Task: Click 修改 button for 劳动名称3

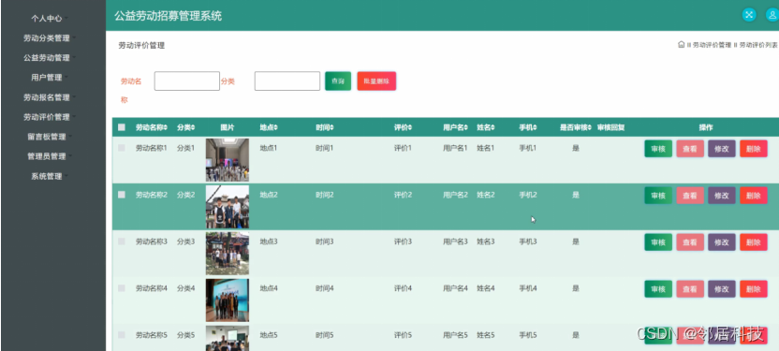Action: (722, 242)
